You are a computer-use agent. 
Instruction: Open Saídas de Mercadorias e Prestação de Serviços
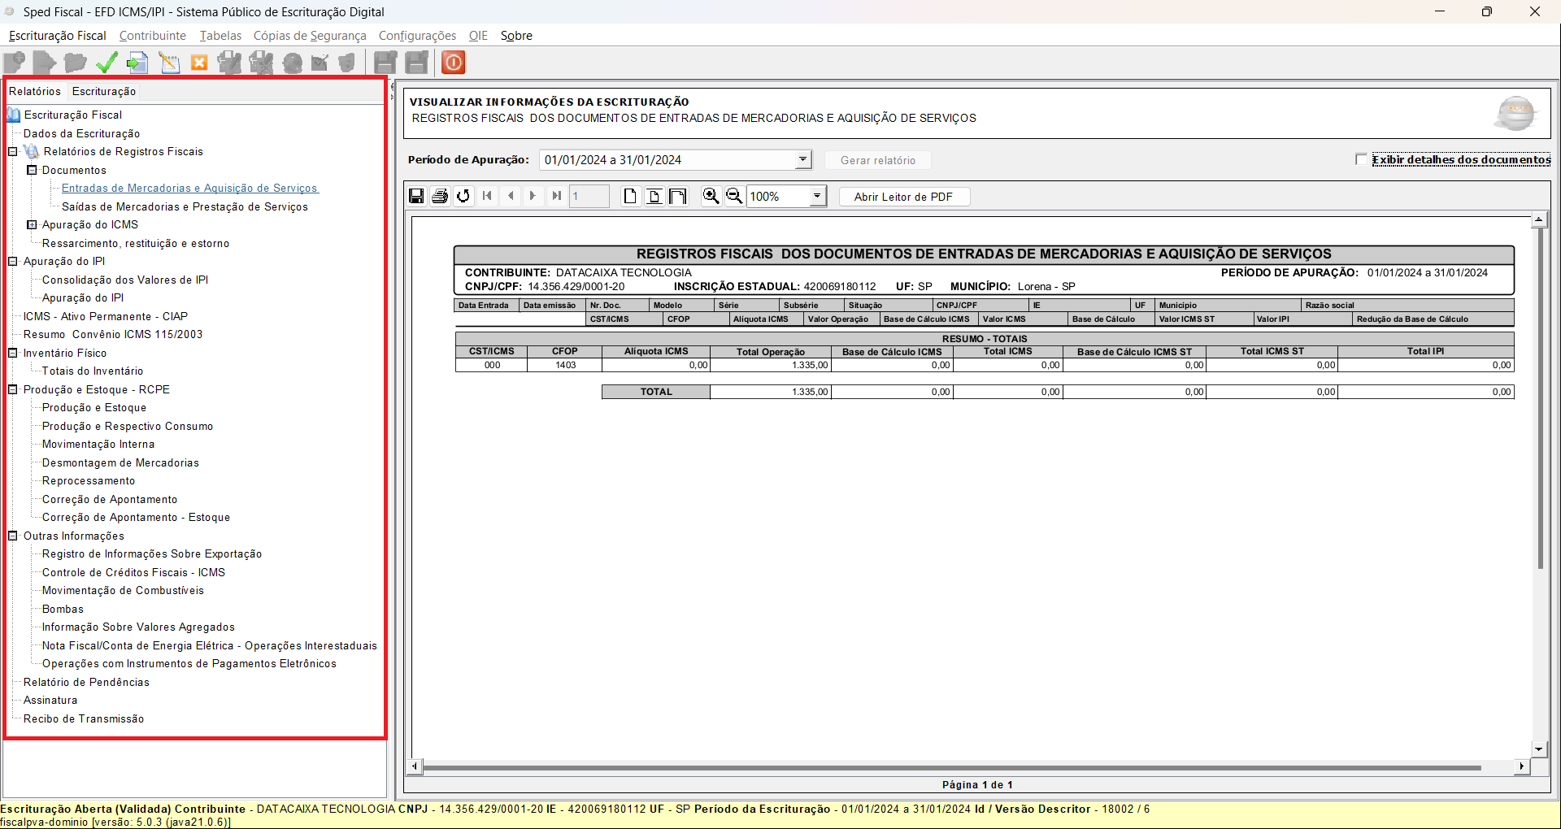[185, 206]
